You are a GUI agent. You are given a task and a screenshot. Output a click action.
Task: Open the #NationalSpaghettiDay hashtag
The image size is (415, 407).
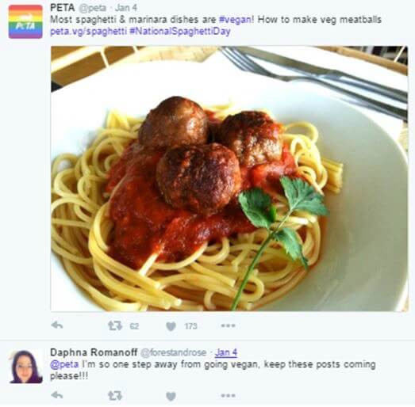pyautogui.click(x=180, y=32)
